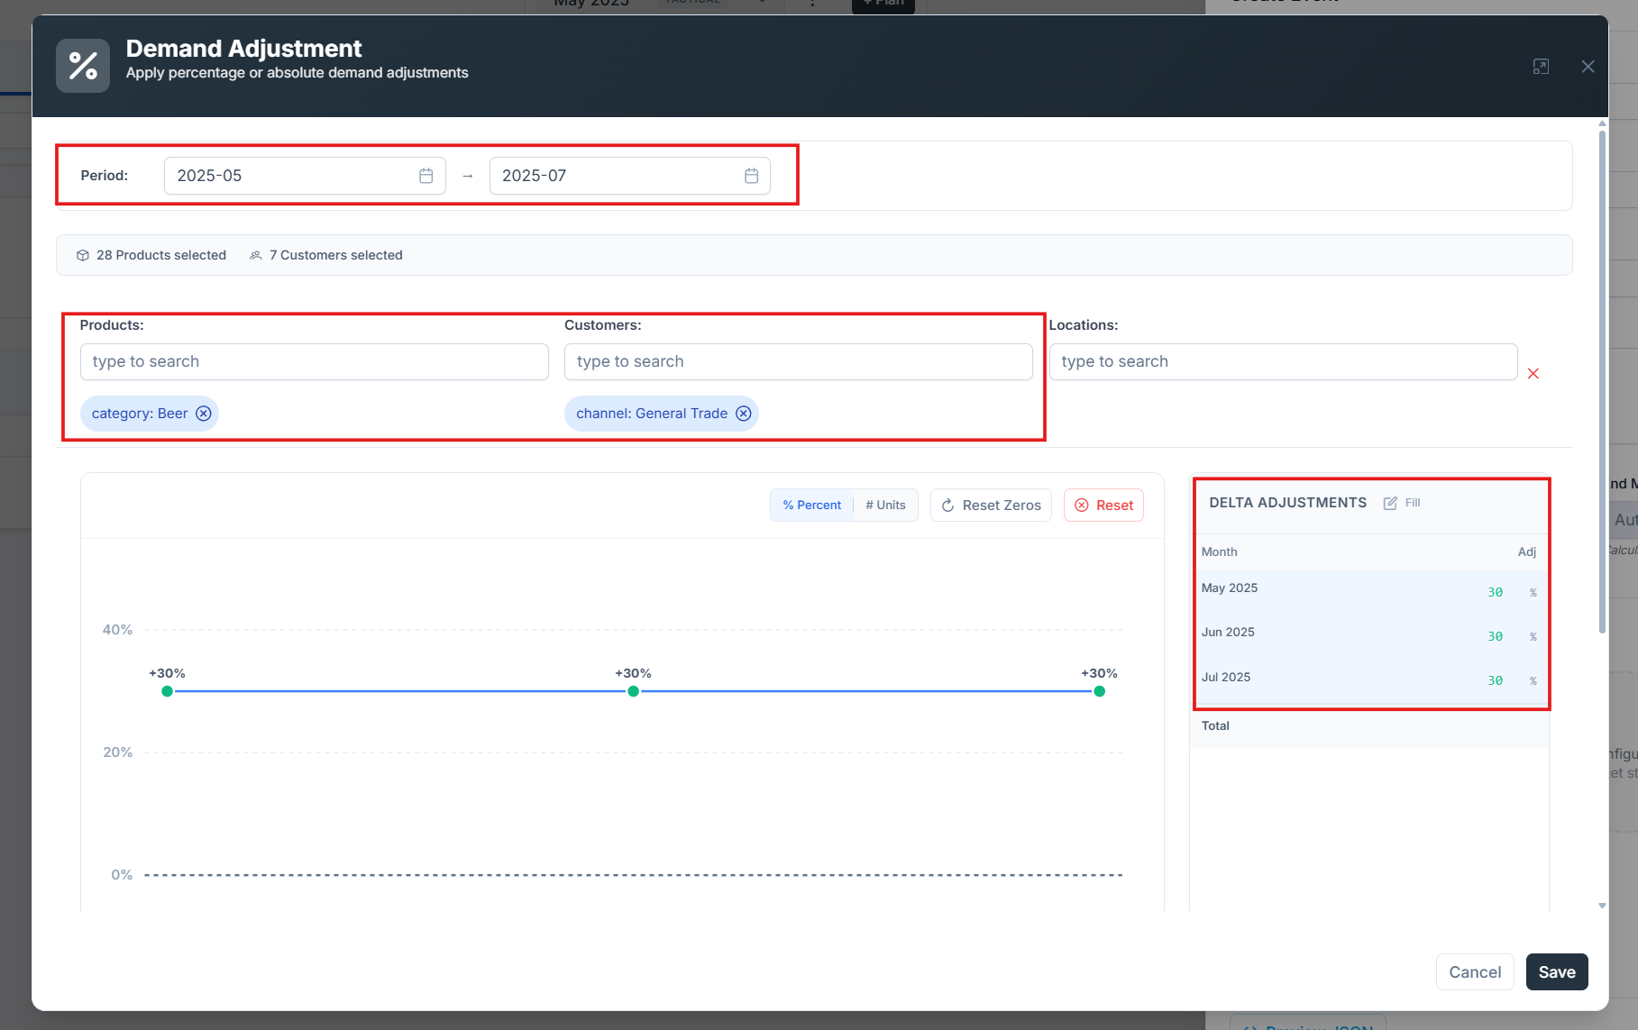Screen dimensions: 1638x1030
Task: Click the category: Beer chip label
Action: pyautogui.click(x=140, y=414)
